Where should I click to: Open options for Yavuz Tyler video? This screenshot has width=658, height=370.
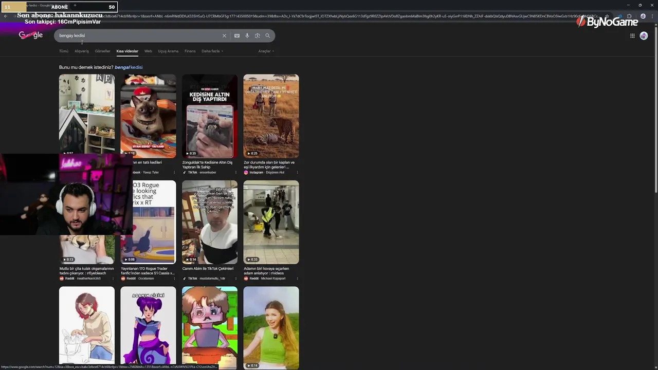pyautogui.click(x=174, y=172)
